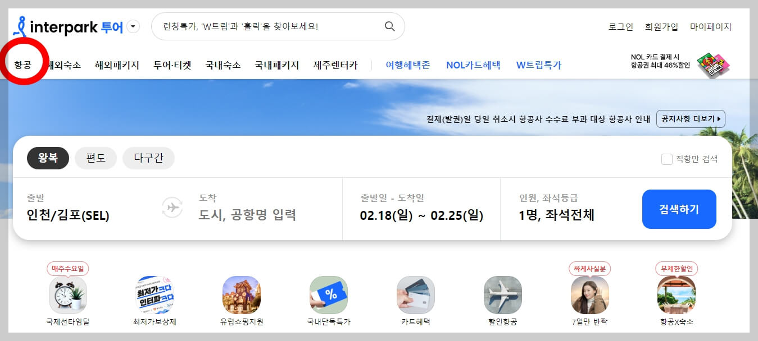Click the magnifying glass search icon
Screen dimensions: 758x341
point(389,26)
